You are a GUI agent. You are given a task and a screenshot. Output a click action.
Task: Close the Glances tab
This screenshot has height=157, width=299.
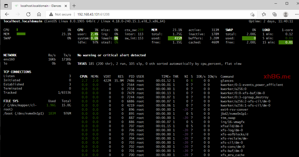66,6
